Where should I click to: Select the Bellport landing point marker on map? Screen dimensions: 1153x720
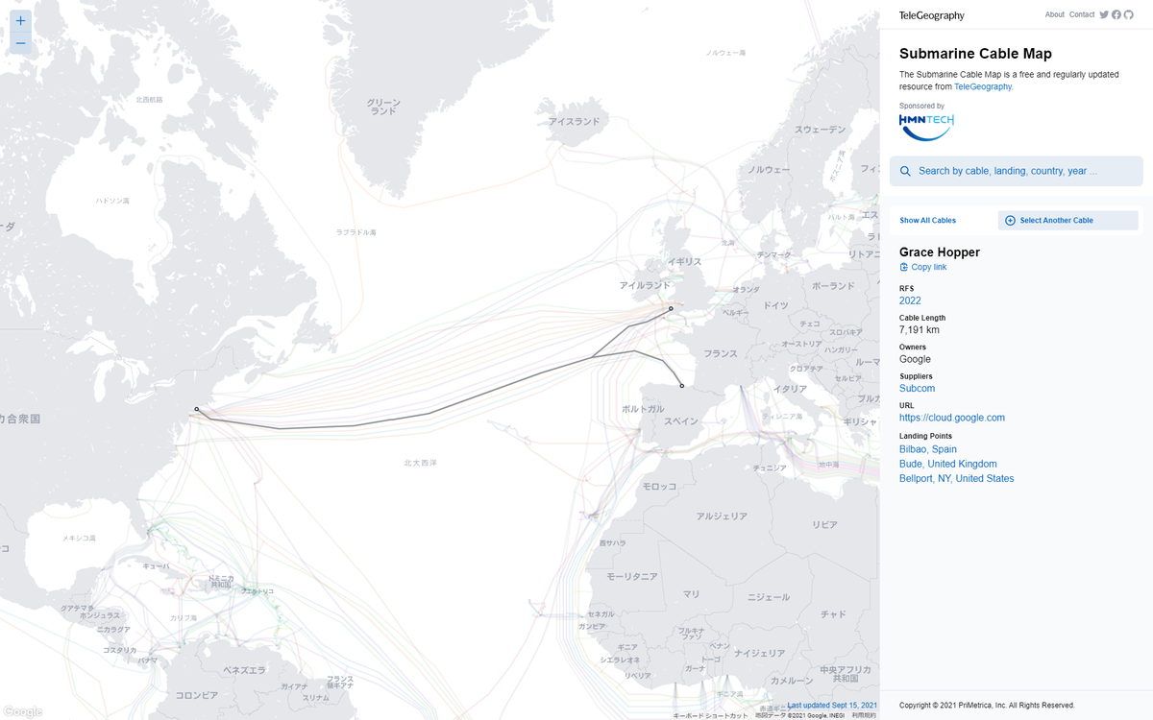pos(196,409)
